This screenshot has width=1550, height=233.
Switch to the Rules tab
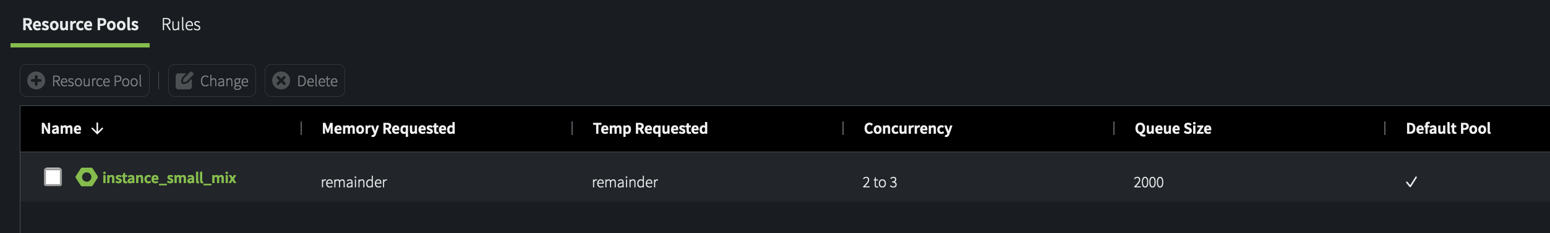(181, 24)
